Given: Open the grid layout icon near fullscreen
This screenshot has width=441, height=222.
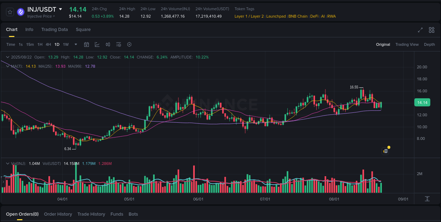Looking at the screenshot, I should point(431,30).
